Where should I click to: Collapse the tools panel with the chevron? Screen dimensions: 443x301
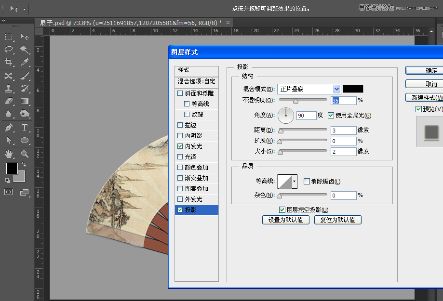pos(4,21)
